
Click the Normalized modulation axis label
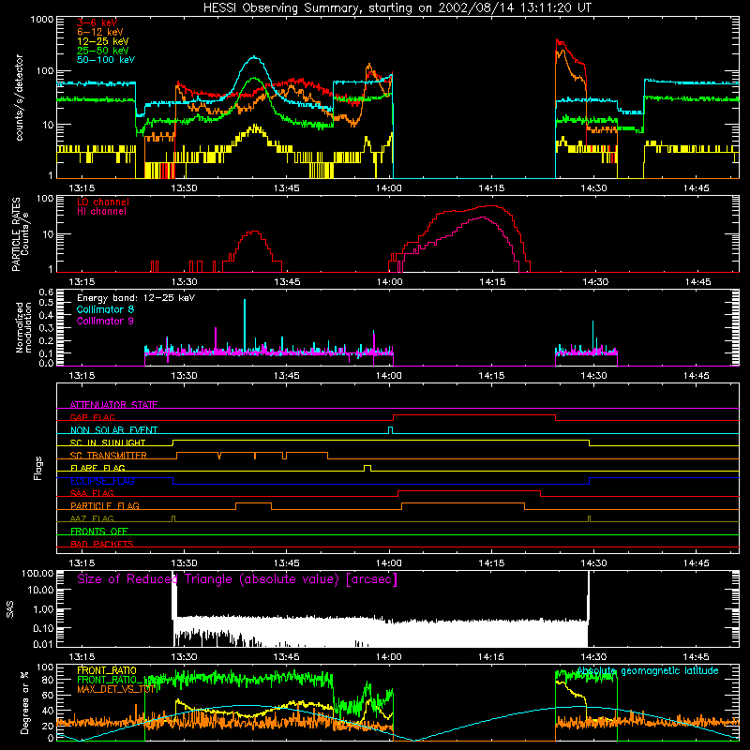[x=23, y=327]
